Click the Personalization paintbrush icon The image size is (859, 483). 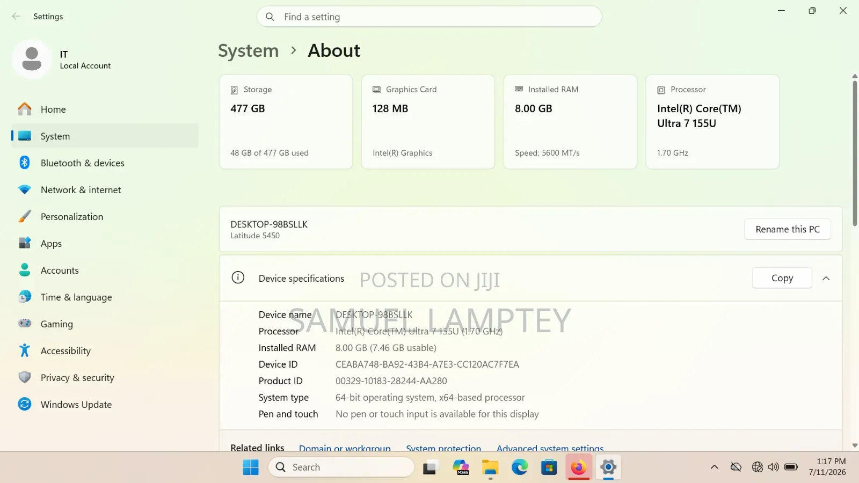pyautogui.click(x=25, y=216)
